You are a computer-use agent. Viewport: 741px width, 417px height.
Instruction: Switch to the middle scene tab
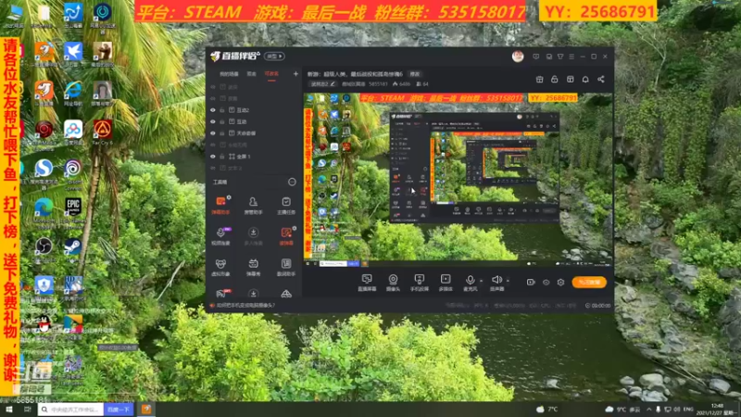point(251,74)
